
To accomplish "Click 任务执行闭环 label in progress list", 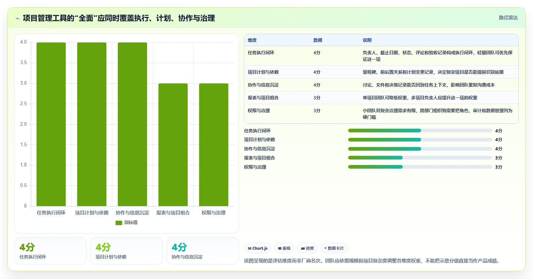I will click(x=258, y=131).
